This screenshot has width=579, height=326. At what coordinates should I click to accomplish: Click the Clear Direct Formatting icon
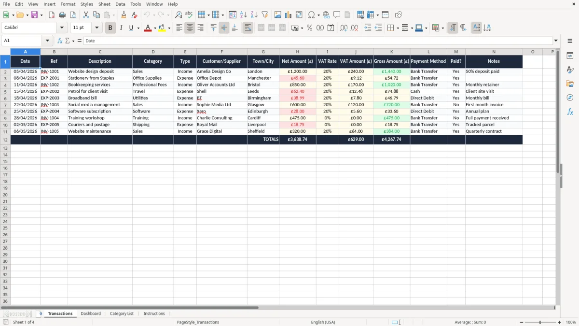135,15
